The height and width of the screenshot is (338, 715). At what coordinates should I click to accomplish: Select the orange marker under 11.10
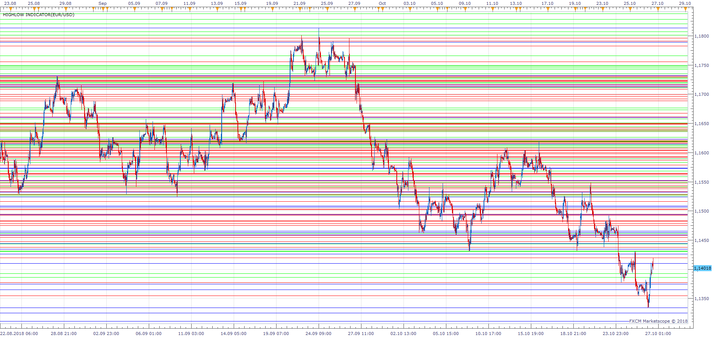(493, 9)
